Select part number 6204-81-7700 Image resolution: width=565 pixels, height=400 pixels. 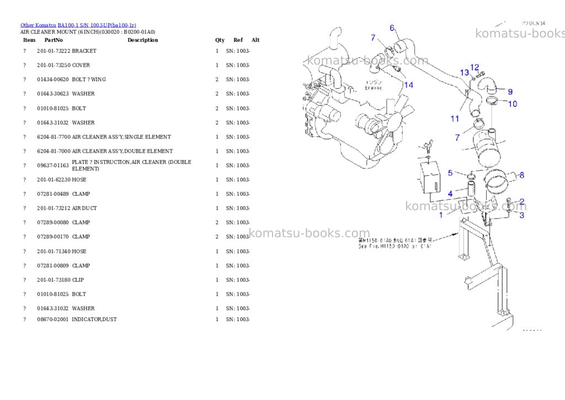tap(54, 137)
